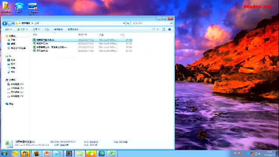Sort by the Type (类型) column header
The image size is (279, 157).
click(102, 35)
